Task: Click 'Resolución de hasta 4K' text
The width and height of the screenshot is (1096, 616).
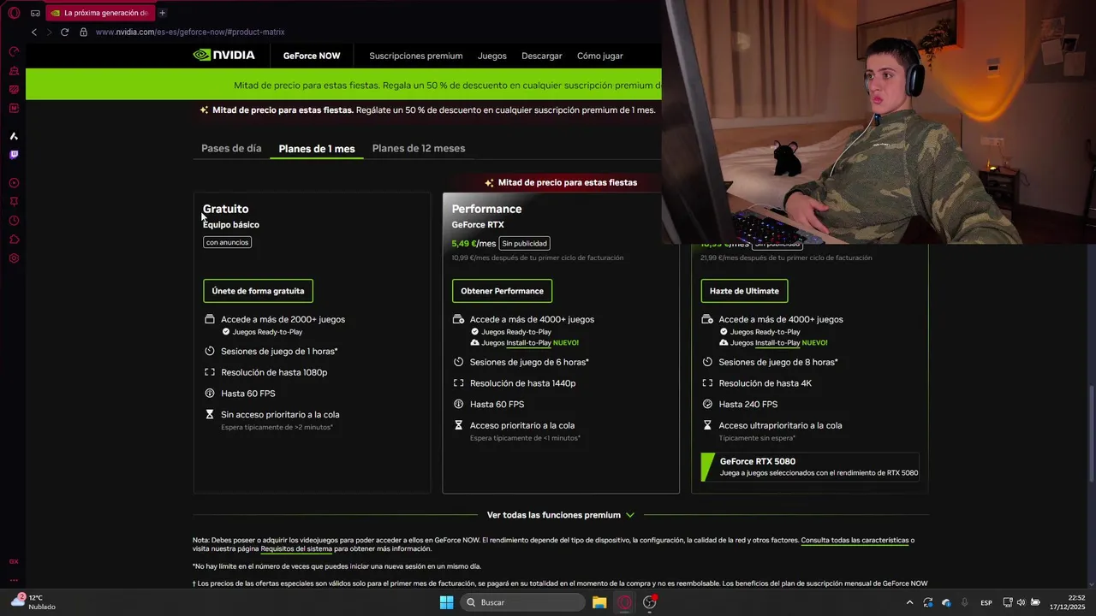Action: click(765, 383)
